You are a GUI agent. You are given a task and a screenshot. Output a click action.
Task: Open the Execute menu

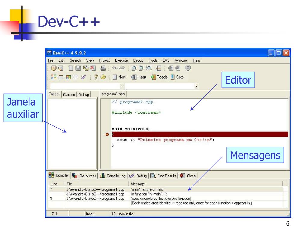pos(122,60)
